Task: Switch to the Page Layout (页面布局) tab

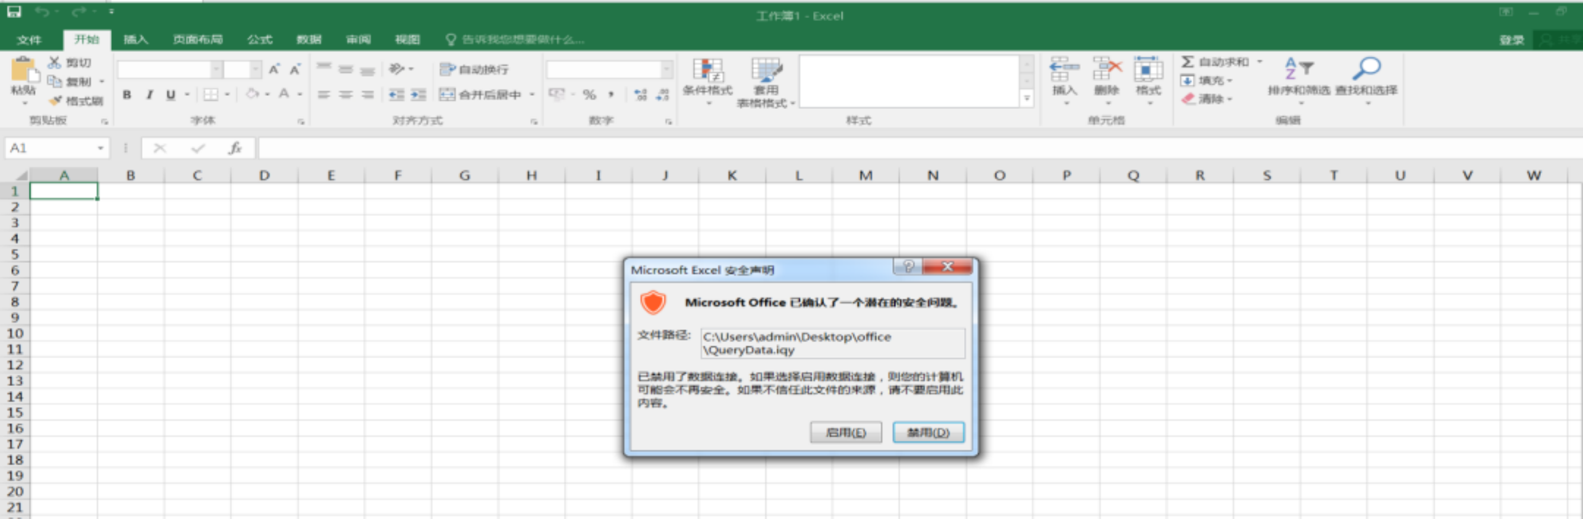Action: click(x=197, y=40)
